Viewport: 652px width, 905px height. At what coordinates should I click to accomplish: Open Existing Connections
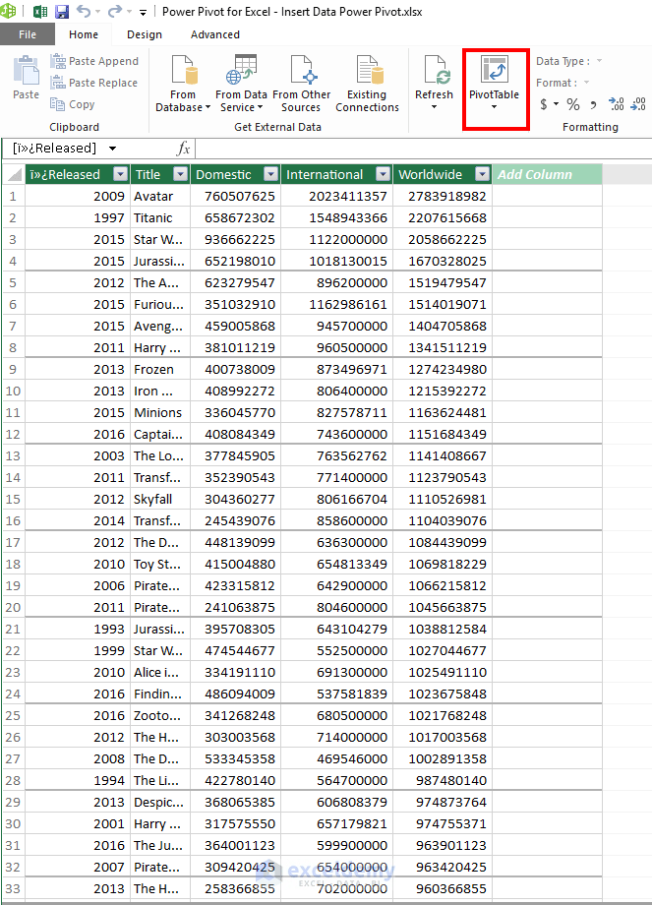coord(367,84)
